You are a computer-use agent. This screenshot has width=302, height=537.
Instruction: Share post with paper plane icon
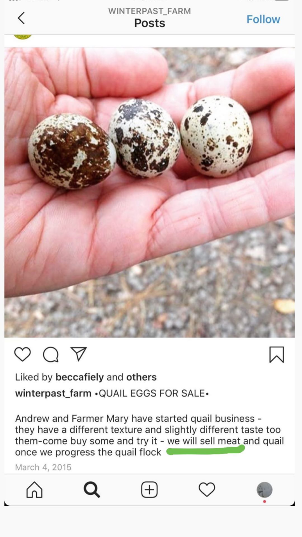(79, 354)
